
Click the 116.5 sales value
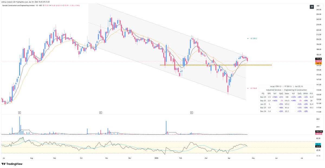[x=287, y=100]
